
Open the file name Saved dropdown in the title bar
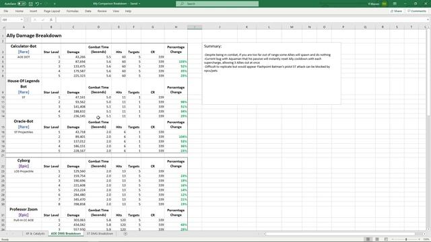click(x=139, y=4)
